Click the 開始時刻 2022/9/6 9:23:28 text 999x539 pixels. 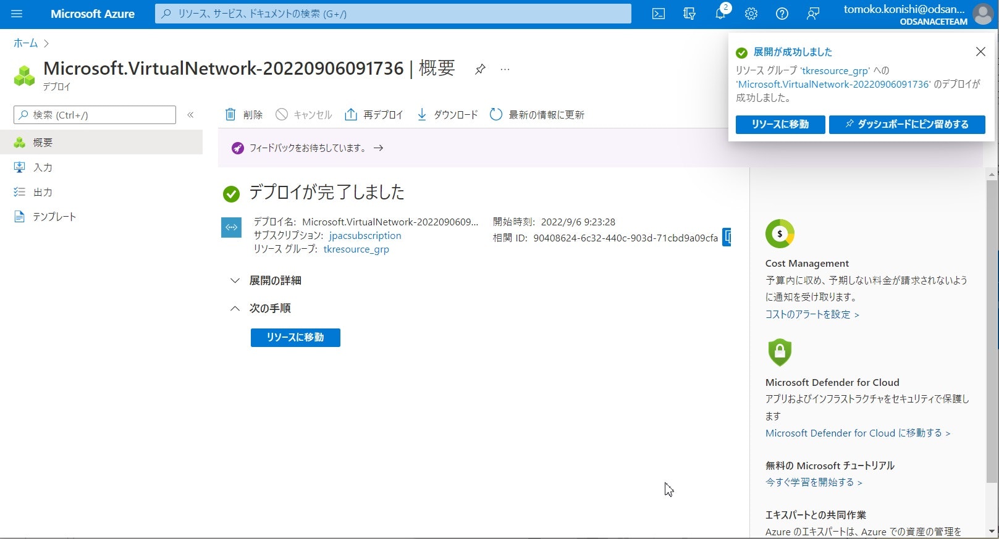pos(554,222)
